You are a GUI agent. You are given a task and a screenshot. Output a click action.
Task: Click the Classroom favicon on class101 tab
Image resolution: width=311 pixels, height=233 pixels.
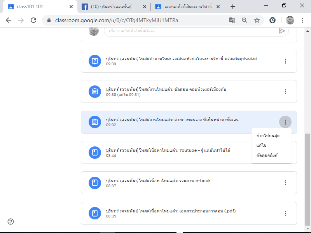click(11, 7)
